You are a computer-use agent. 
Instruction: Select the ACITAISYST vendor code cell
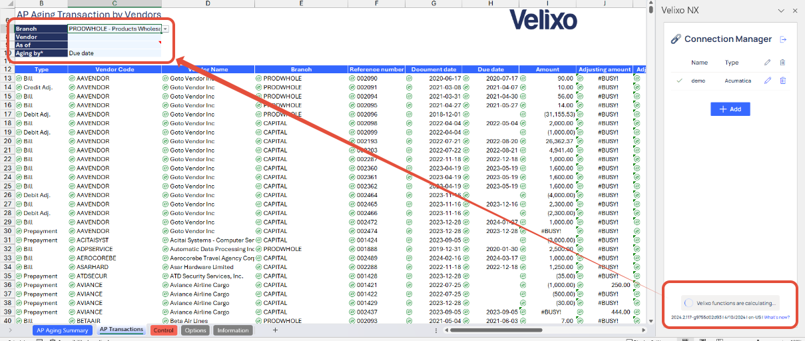[115, 240]
